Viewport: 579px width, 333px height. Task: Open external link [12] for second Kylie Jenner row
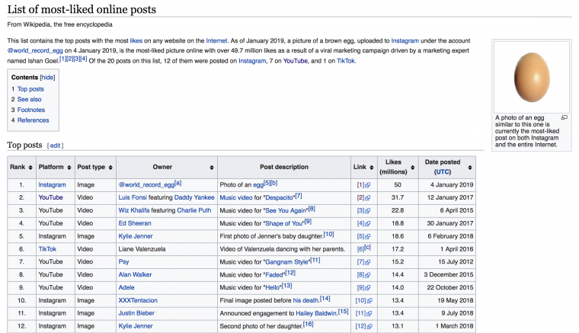[x=363, y=326]
